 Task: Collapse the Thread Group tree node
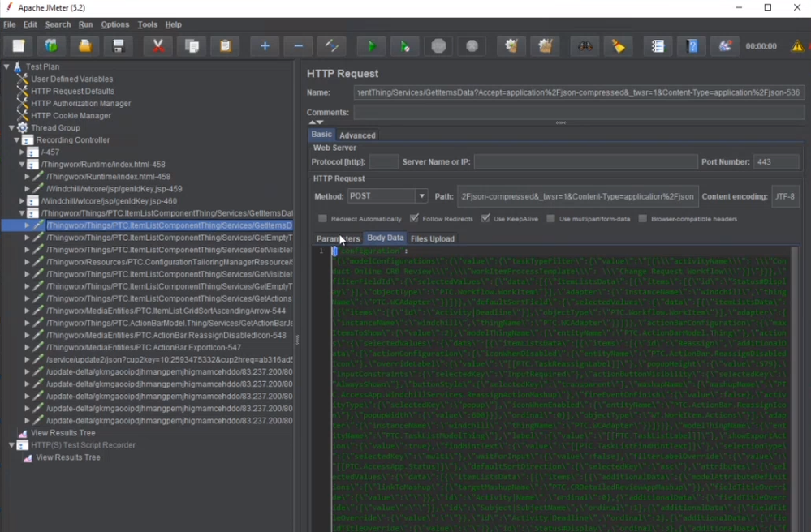coord(11,128)
